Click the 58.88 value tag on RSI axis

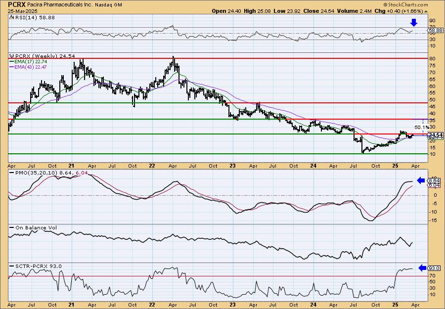click(x=436, y=30)
